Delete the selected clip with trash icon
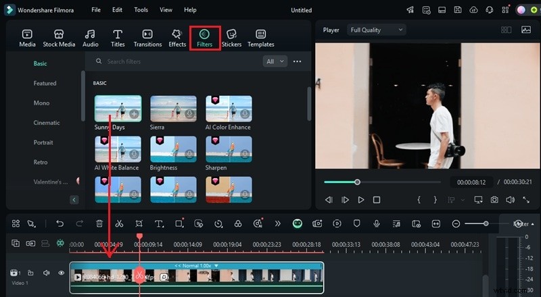 tap(99, 223)
